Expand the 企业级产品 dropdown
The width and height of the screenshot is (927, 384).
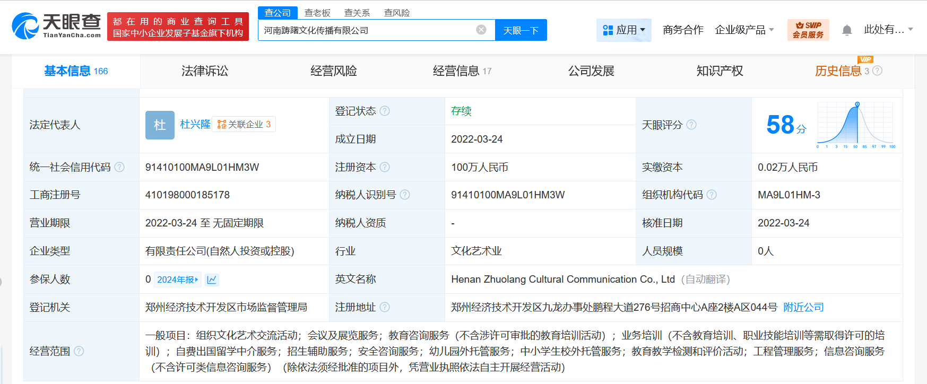(744, 30)
